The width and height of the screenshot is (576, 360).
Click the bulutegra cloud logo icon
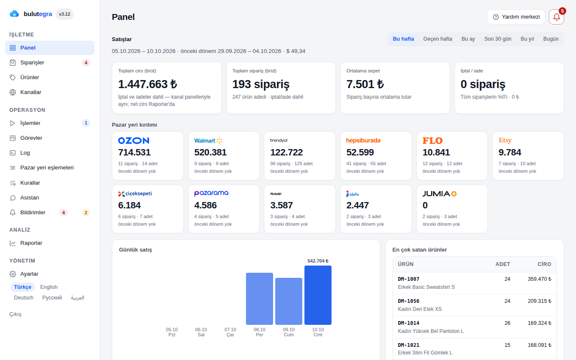pyautogui.click(x=14, y=14)
